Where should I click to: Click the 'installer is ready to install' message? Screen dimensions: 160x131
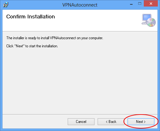point(55,38)
